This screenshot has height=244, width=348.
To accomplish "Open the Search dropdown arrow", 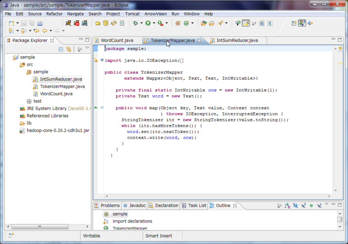I will point(226,23).
